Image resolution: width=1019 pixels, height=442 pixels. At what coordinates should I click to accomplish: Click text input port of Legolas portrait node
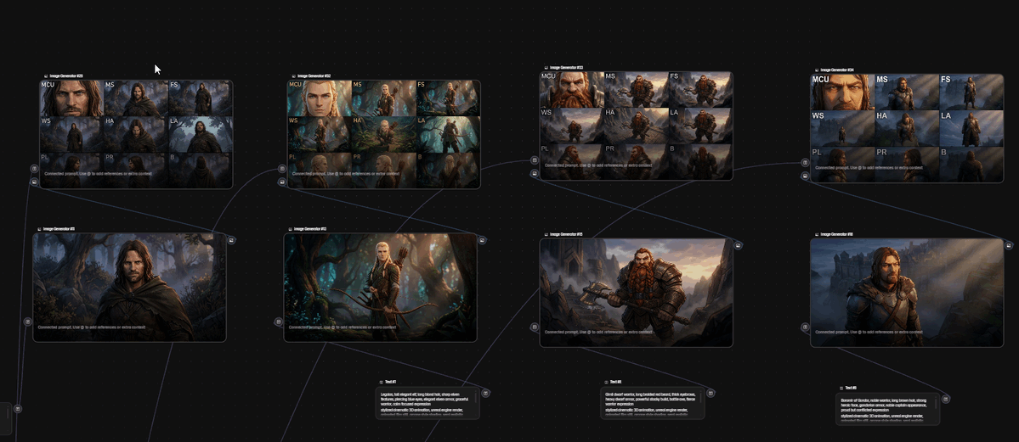pos(278,322)
